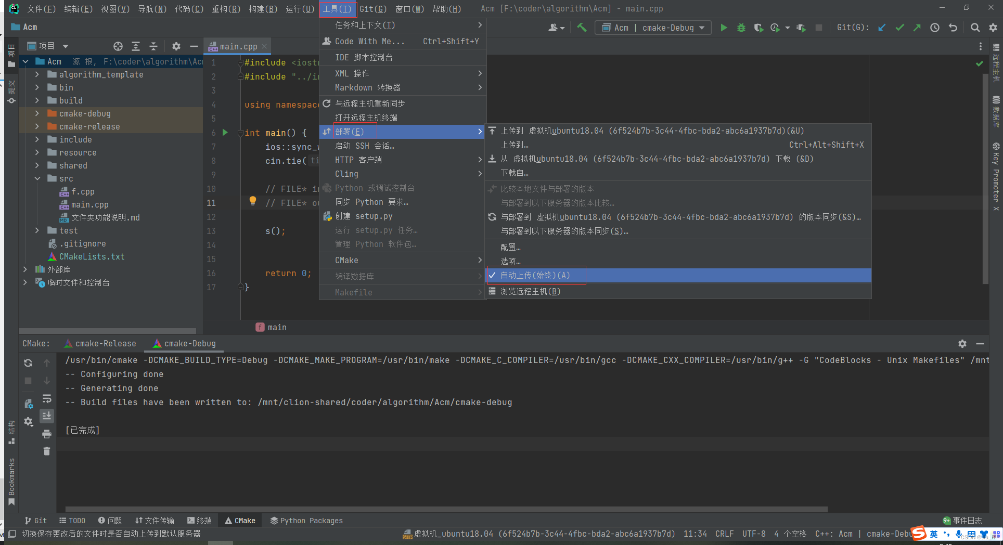Click UTF-8 encoding in status bar

click(x=754, y=534)
